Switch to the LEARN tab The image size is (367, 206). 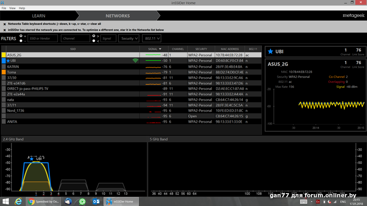coord(39,16)
